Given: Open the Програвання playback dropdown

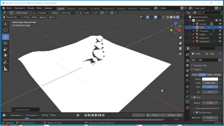Looking at the screenshot, I should coord(17,115).
